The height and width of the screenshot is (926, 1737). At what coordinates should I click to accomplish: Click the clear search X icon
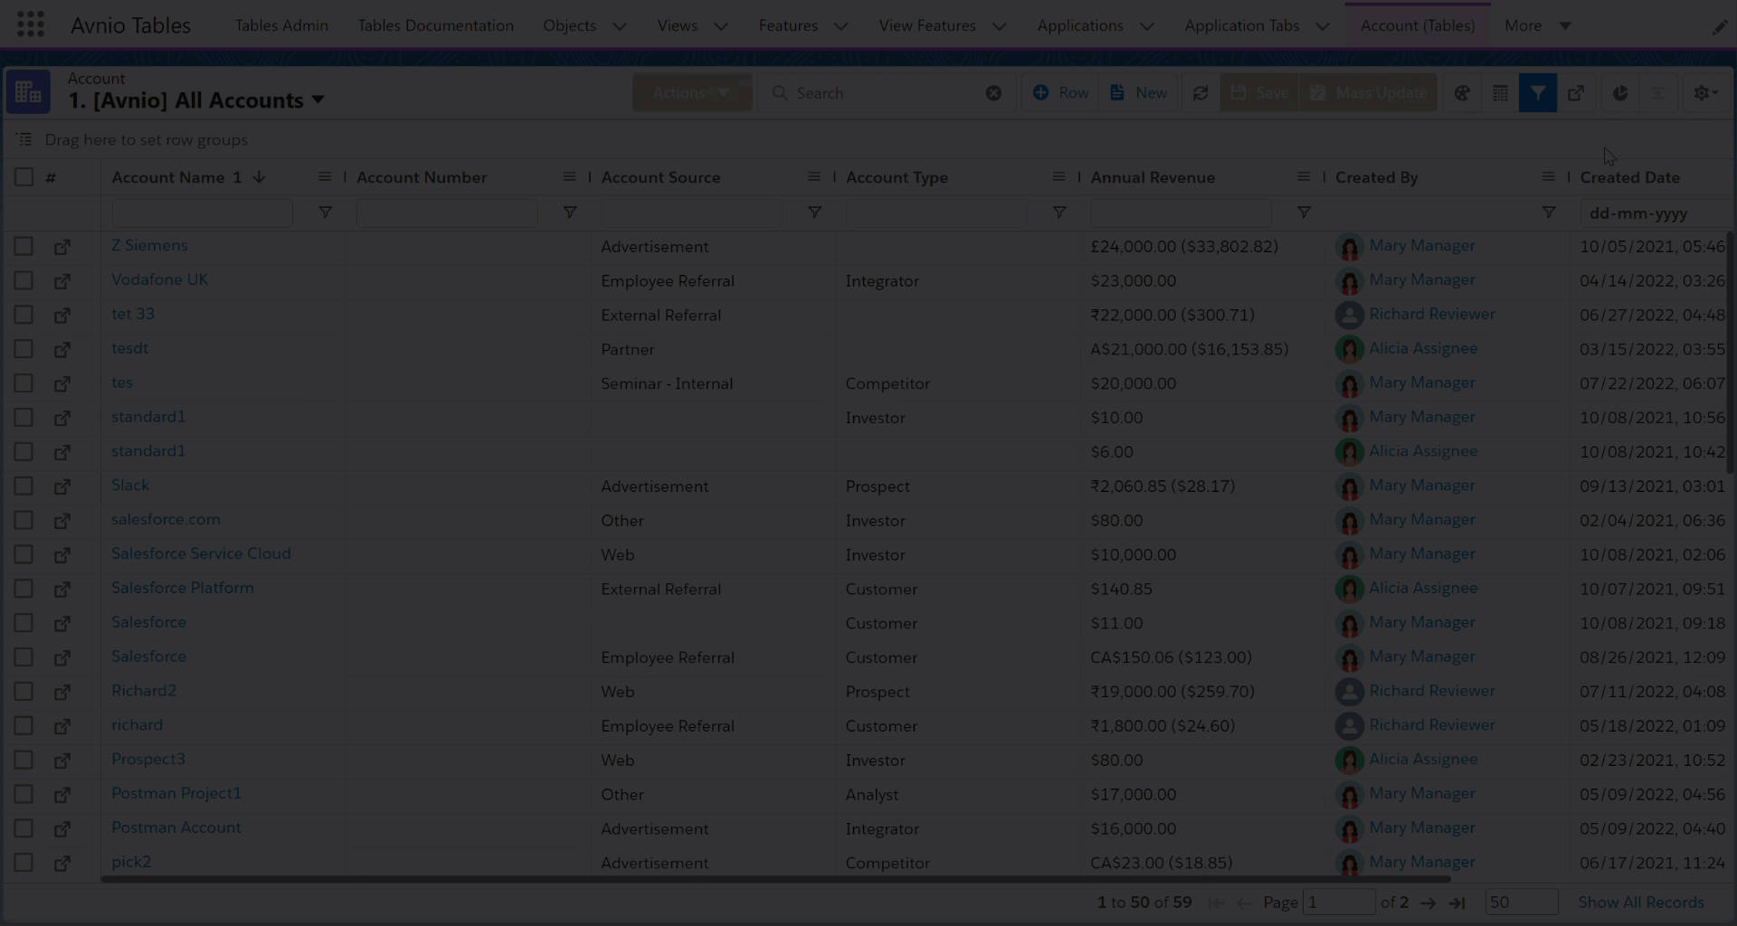pos(993,93)
